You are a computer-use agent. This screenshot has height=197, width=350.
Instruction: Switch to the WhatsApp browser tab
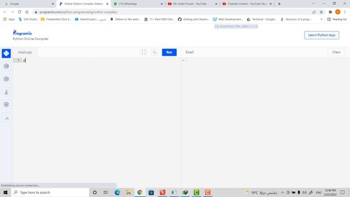(138, 4)
